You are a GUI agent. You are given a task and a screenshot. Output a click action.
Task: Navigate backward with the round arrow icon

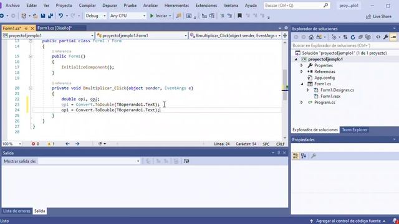point(2,16)
